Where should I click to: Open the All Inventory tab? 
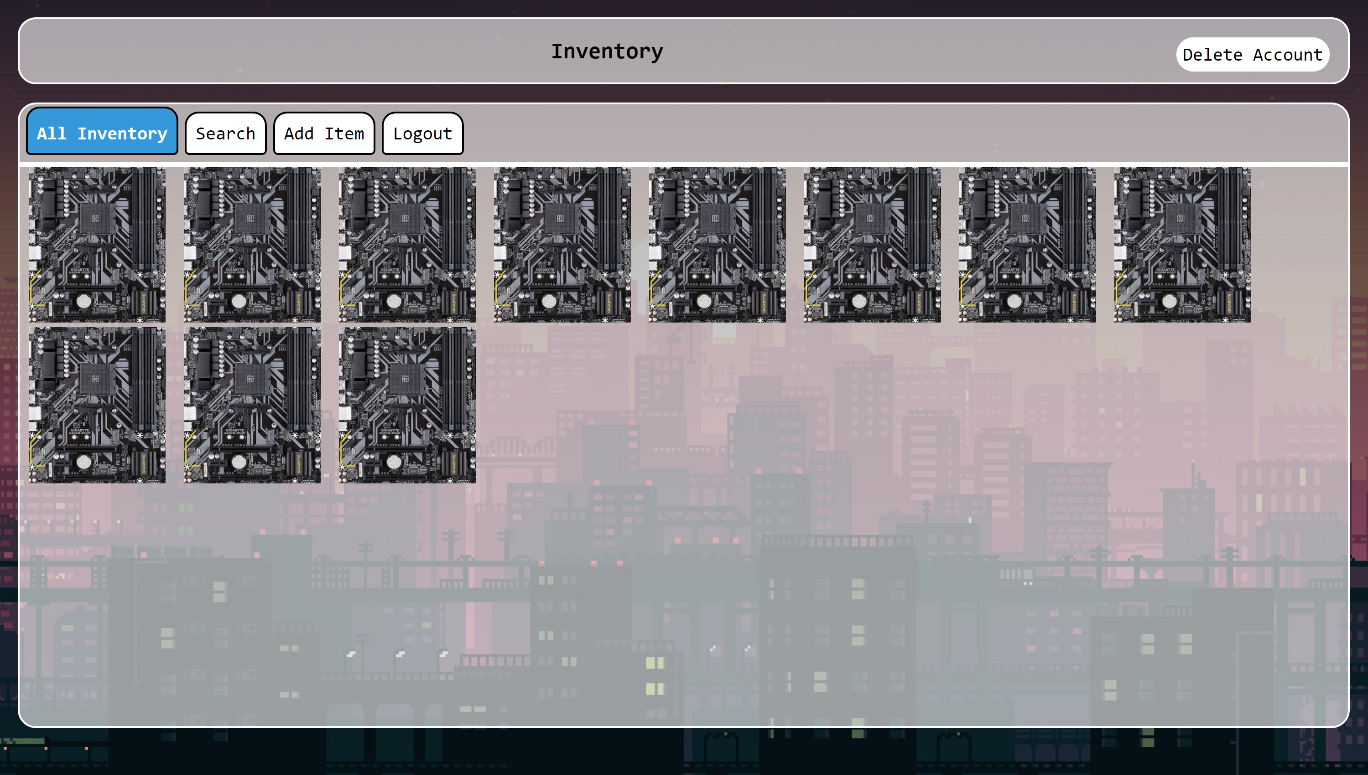[x=102, y=133]
